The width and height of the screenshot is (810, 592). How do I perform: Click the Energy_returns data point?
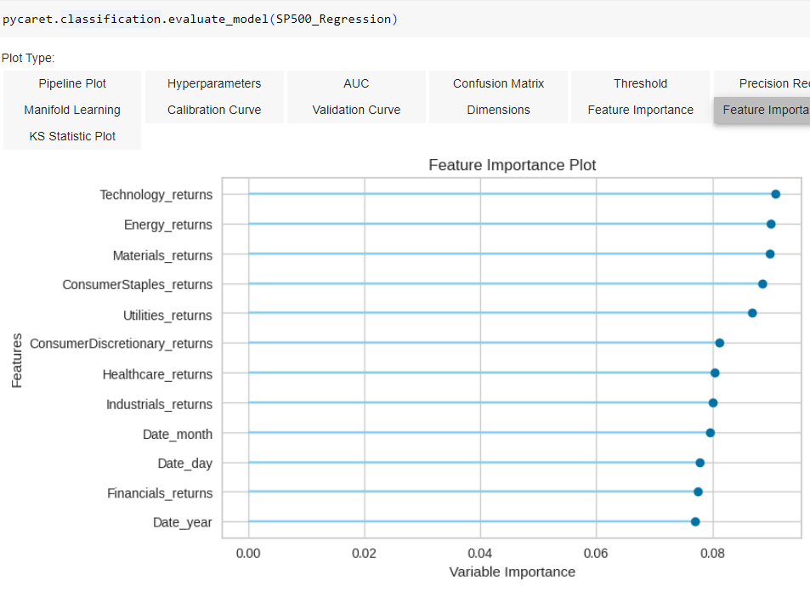pos(771,223)
